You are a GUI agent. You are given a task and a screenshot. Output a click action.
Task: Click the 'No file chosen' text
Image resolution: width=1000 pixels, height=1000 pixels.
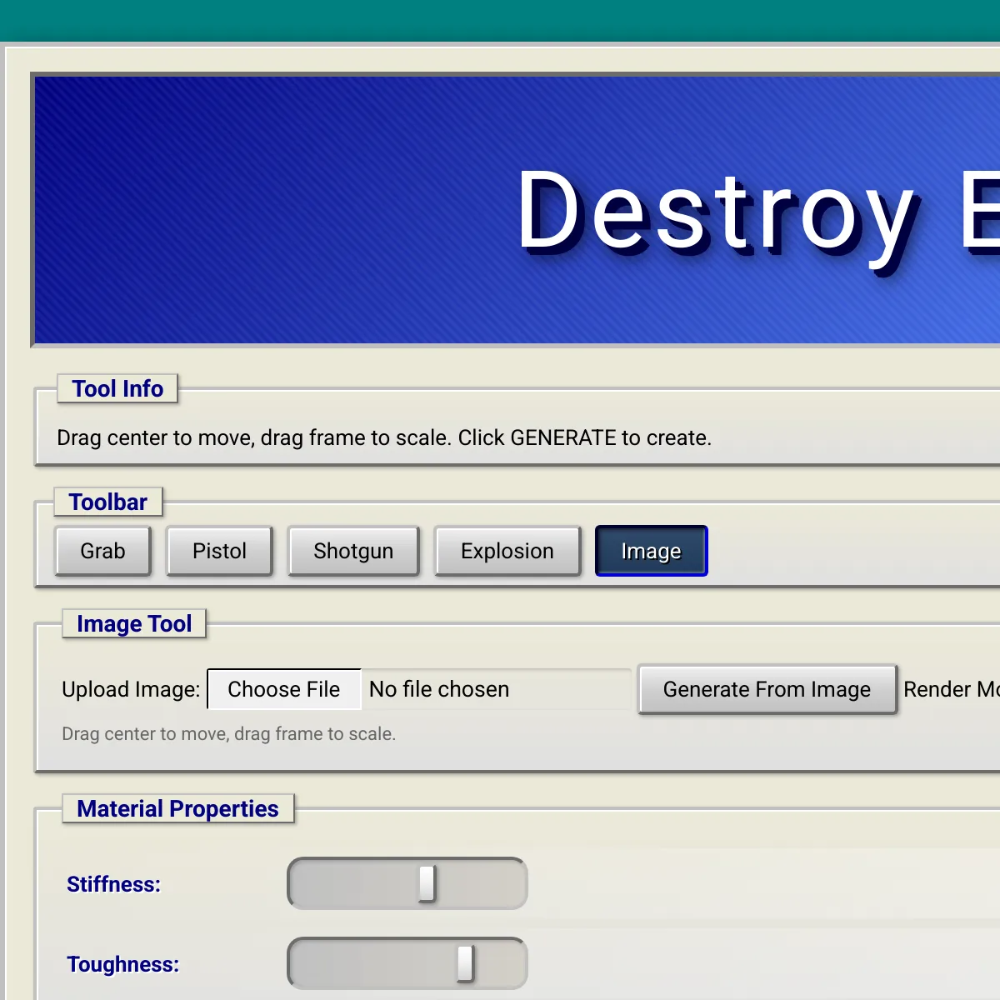[439, 689]
